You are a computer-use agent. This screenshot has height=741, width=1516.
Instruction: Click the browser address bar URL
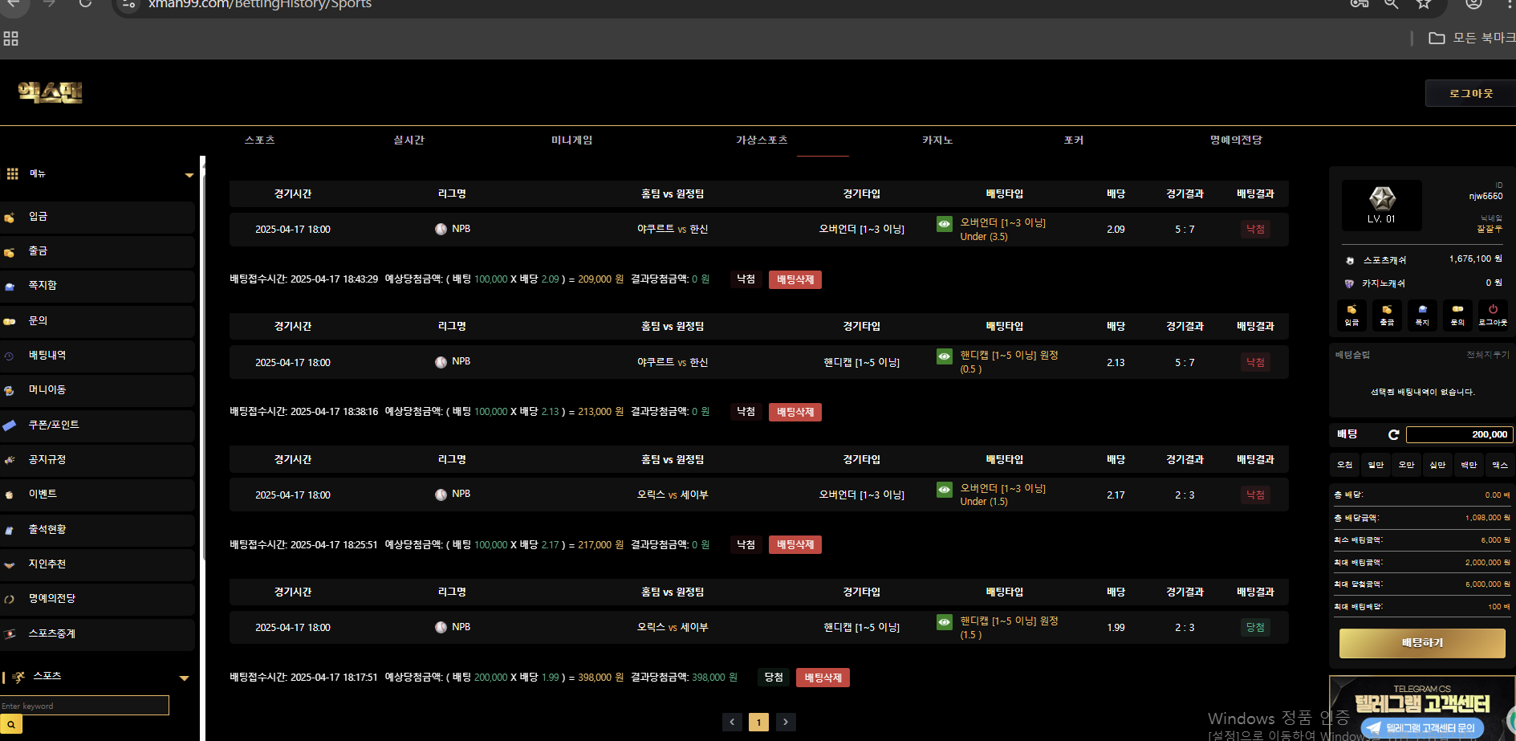pos(259,5)
